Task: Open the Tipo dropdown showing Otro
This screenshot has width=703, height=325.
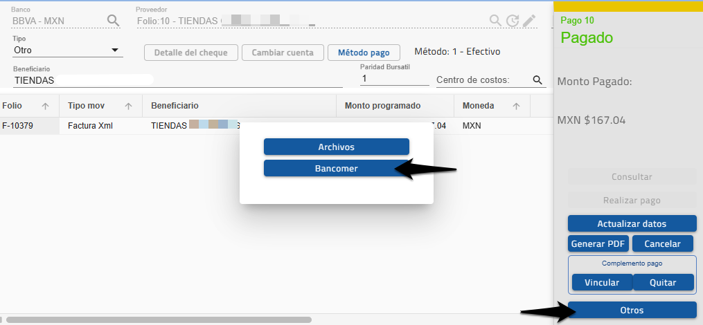Action: tap(68, 50)
